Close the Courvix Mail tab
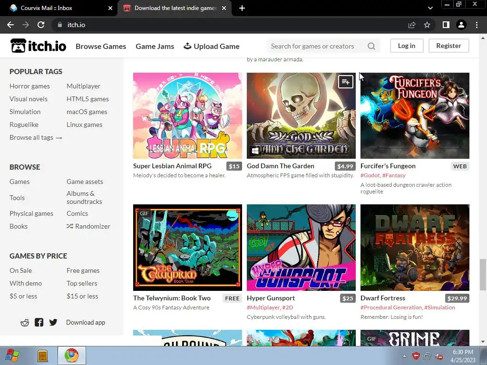The width and height of the screenshot is (487, 365). (110, 8)
